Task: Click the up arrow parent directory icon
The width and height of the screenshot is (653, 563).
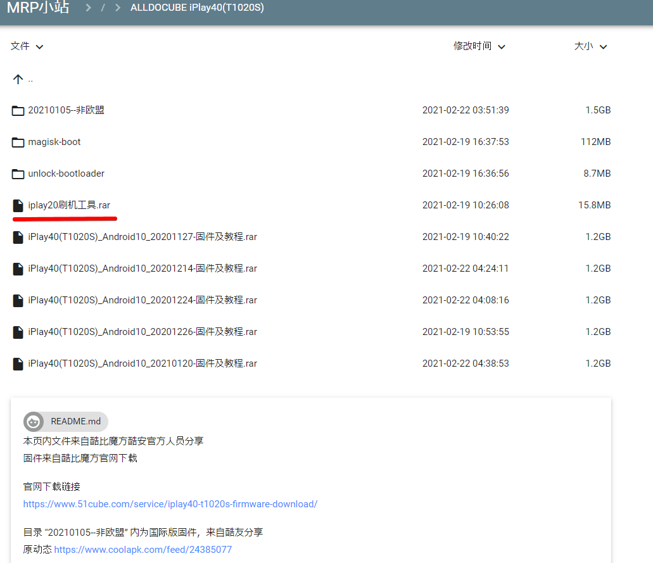Action: point(18,79)
